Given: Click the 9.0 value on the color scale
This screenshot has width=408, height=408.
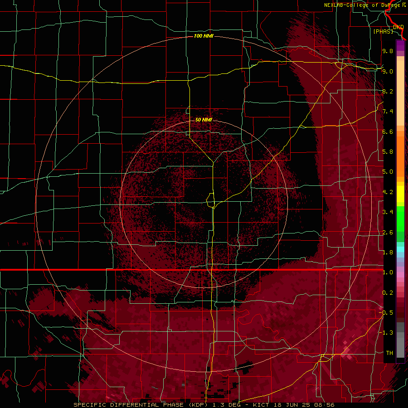Looking at the screenshot, I should point(388,71).
